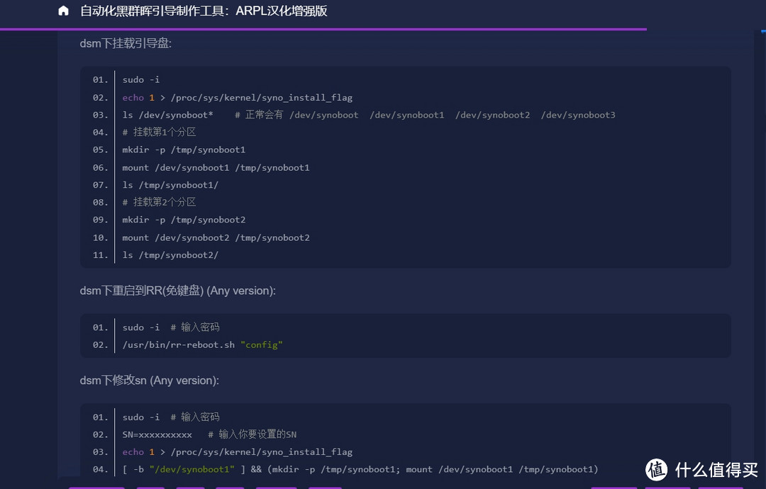
Task: Click the mkdir -p /tmp/synoboot1 line
Action: tap(184, 150)
